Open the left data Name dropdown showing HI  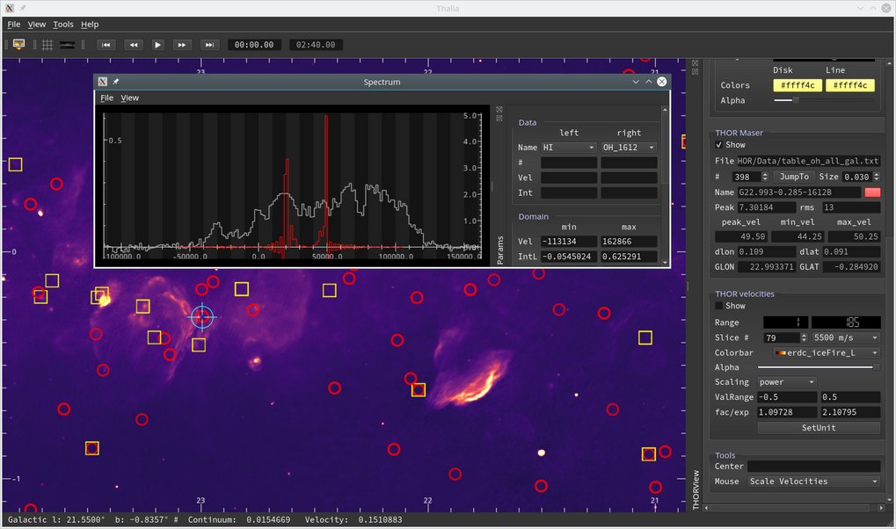[568, 148]
